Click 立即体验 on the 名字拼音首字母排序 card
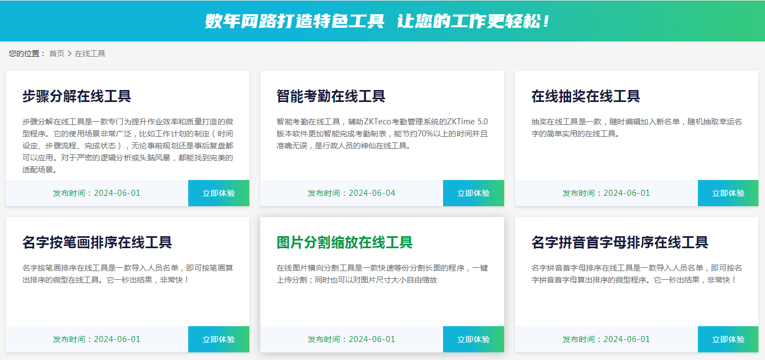Image resolution: width=765 pixels, height=360 pixels. click(728, 339)
